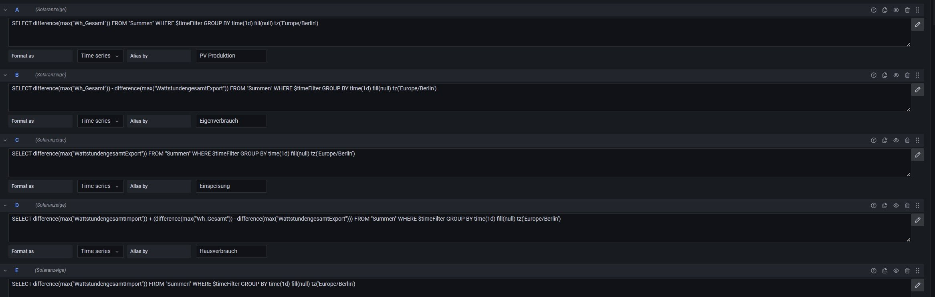Click pencil edit icon for query D
The image size is (935, 297).
point(918,220)
